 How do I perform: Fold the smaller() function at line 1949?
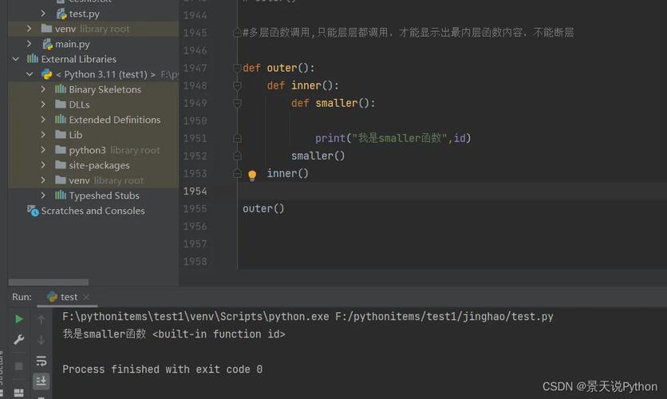point(238,104)
